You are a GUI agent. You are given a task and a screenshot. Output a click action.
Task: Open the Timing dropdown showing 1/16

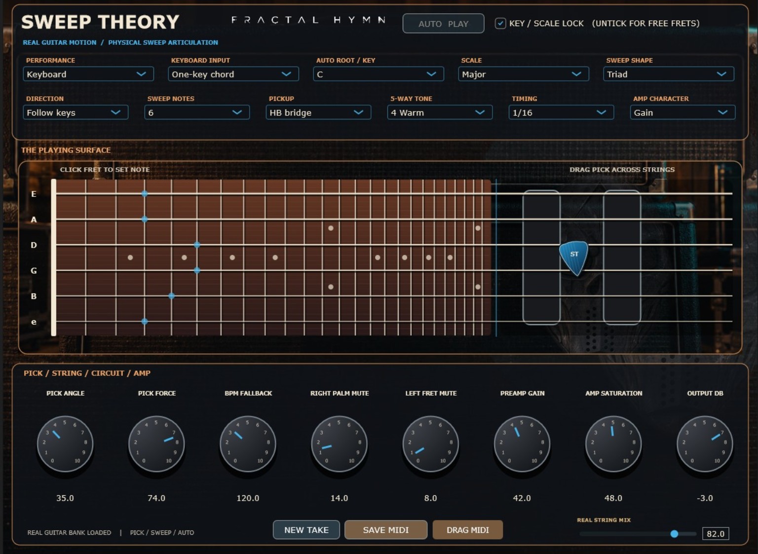[561, 112]
